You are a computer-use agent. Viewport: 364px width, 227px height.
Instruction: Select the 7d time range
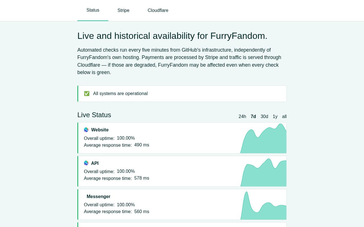coord(253,117)
